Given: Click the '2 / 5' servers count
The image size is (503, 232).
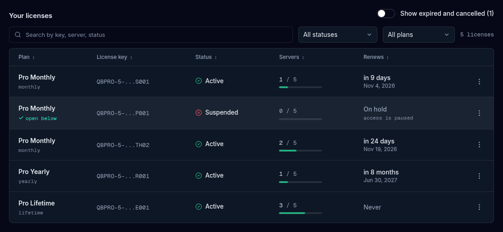Looking at the screenshot, I should [288, 143].
